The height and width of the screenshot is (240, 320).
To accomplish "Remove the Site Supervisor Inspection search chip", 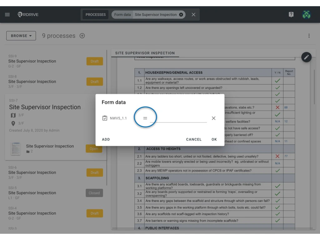I will 181,14.
